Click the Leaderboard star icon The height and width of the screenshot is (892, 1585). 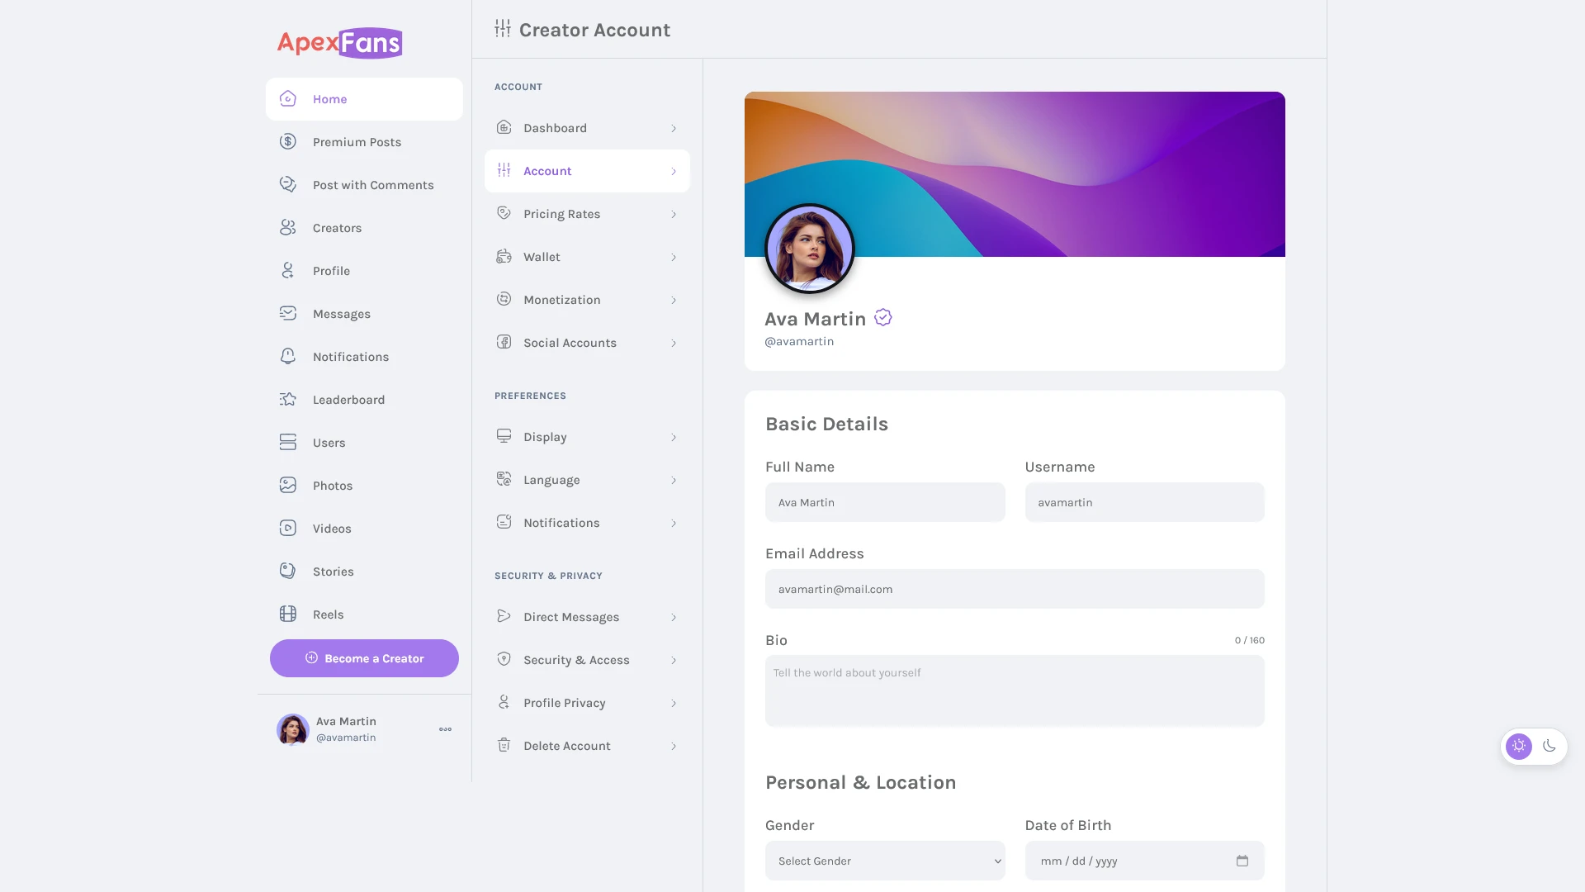(x=287, y=400)
